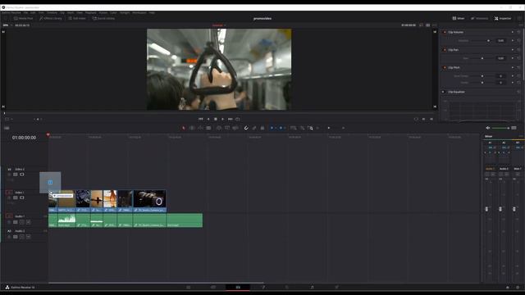Open the Timeline menu
525x295 pixels.
52,13
